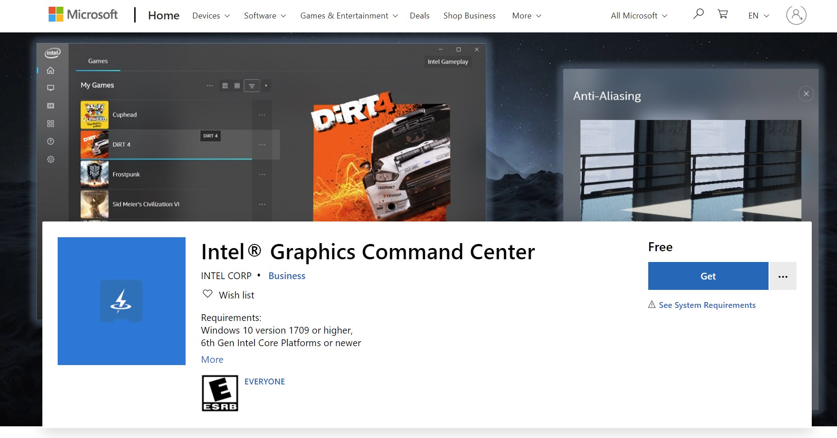
Task: Click the Get button to download
Action: pyautogui.click(x=708, y=276)
